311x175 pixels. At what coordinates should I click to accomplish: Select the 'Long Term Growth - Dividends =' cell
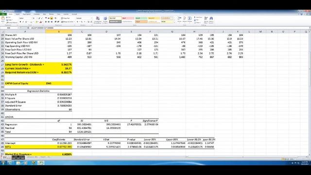point(25,65)
